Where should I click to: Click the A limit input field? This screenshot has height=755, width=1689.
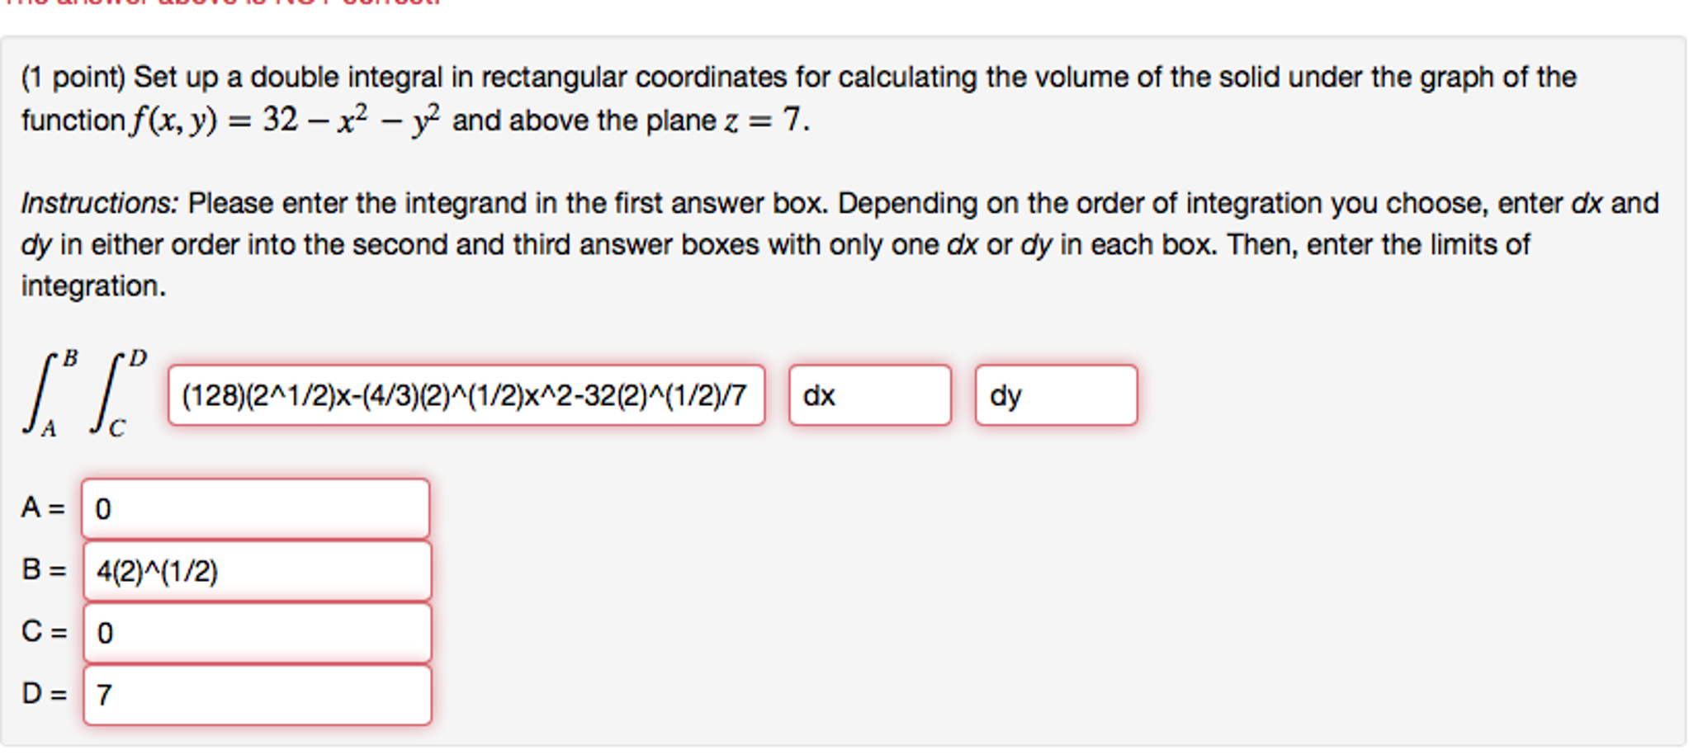point(256,508)
